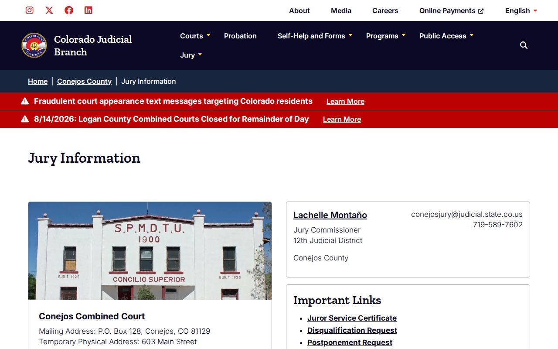Open the Media page
This screenshot has height=349, width=558.
point(341,10)
